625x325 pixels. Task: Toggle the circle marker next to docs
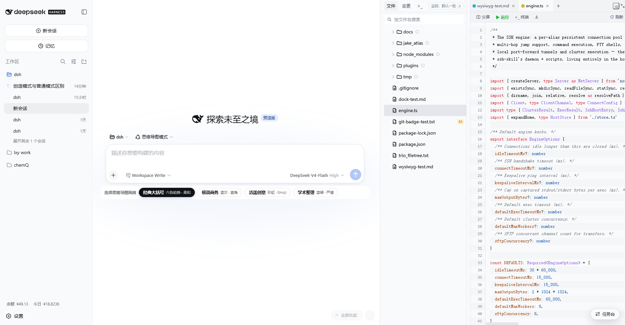pos(417,32)
